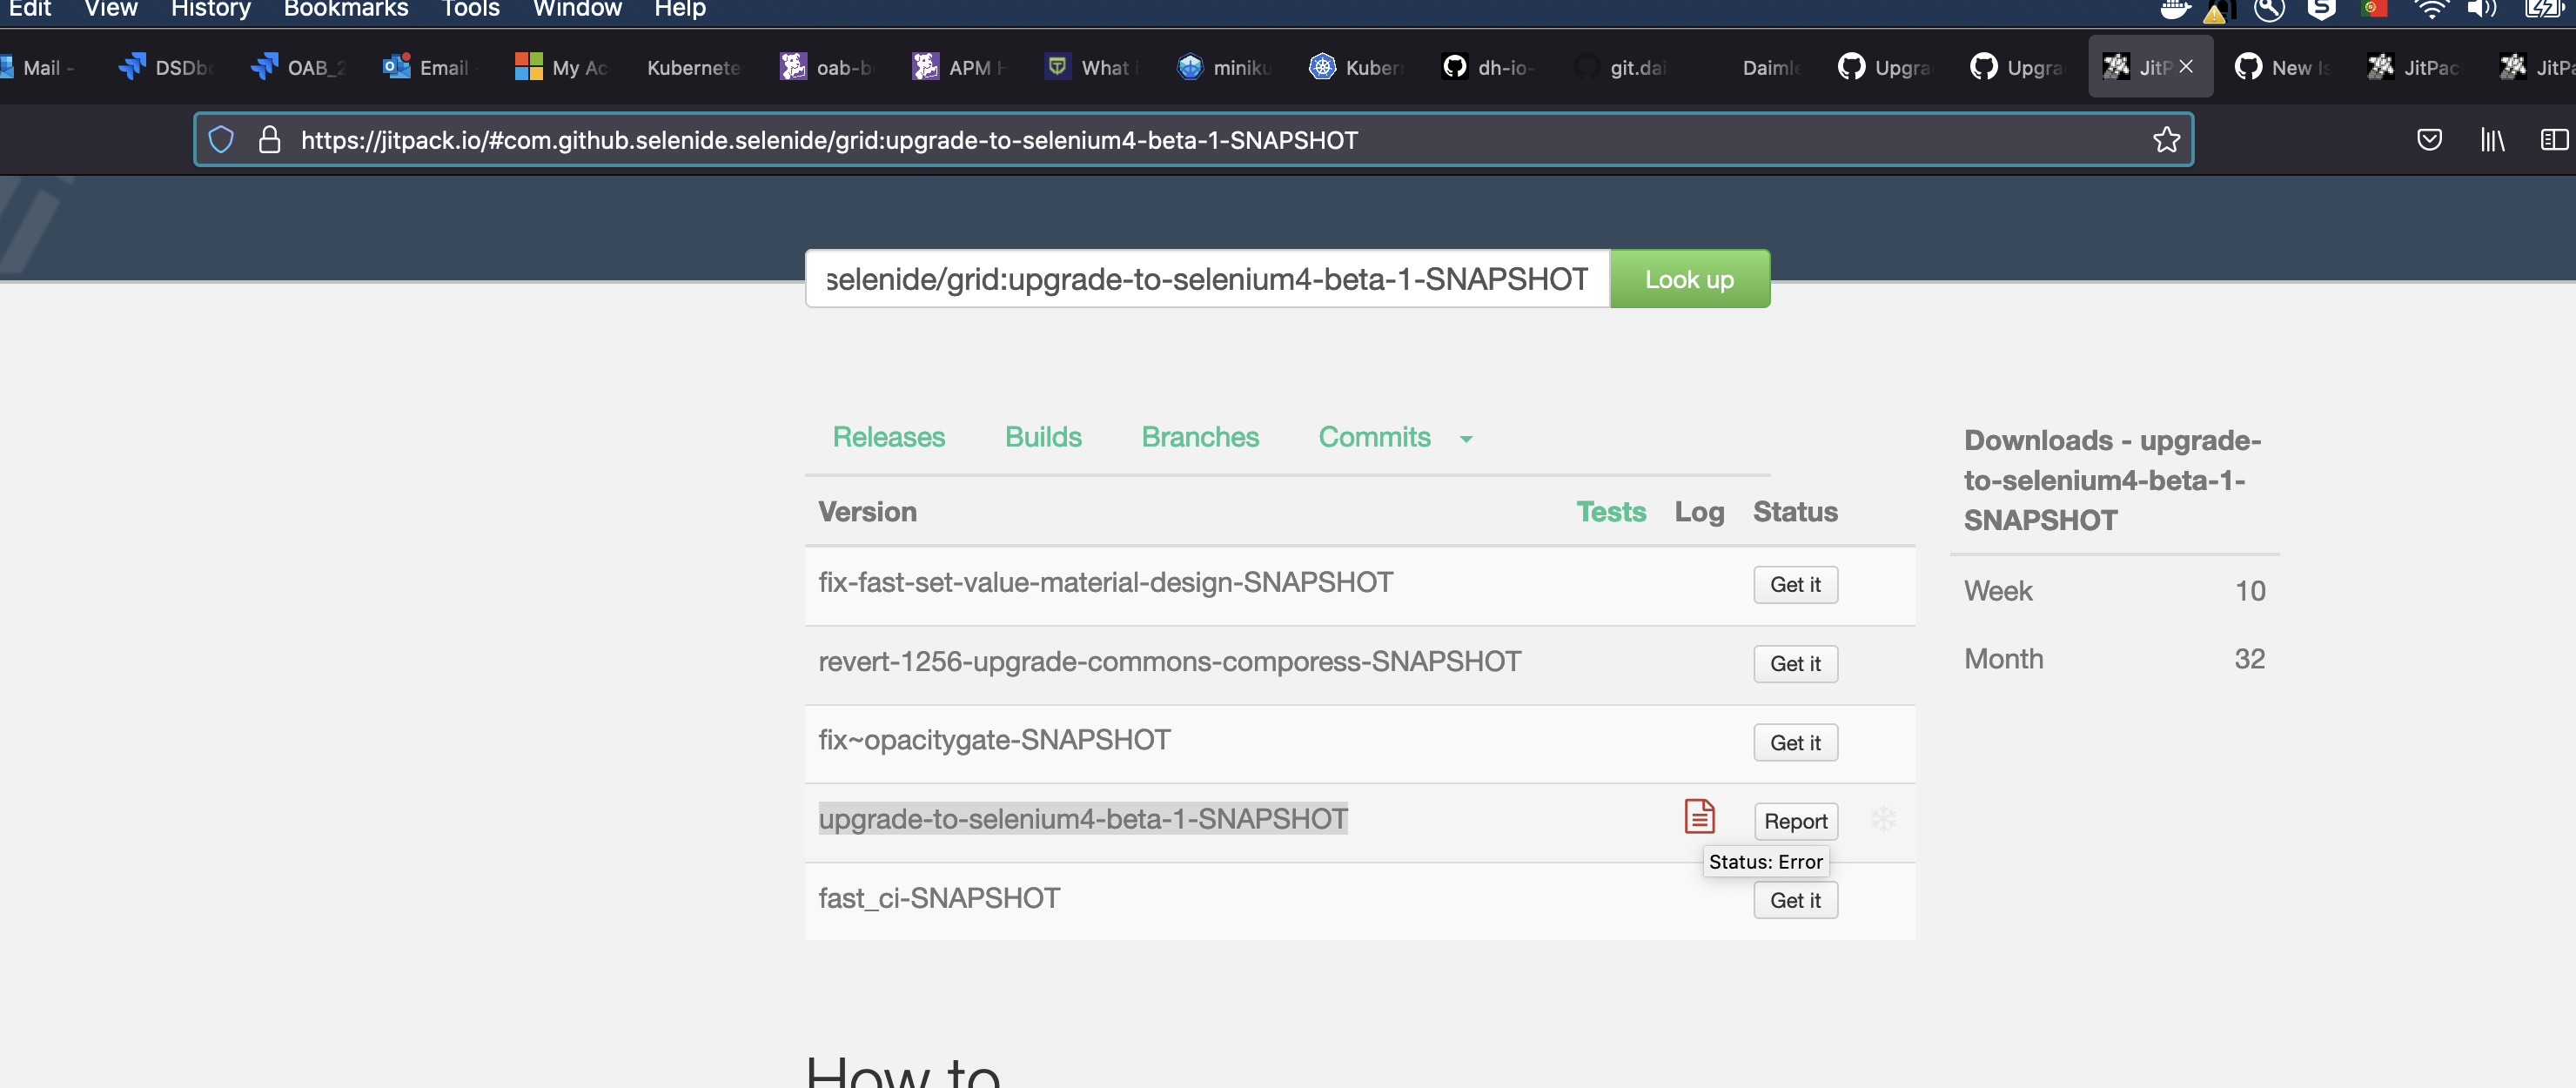Open the sidebar panel icon
This screenshot has height=1088, width=2576.
point(2556,140)
